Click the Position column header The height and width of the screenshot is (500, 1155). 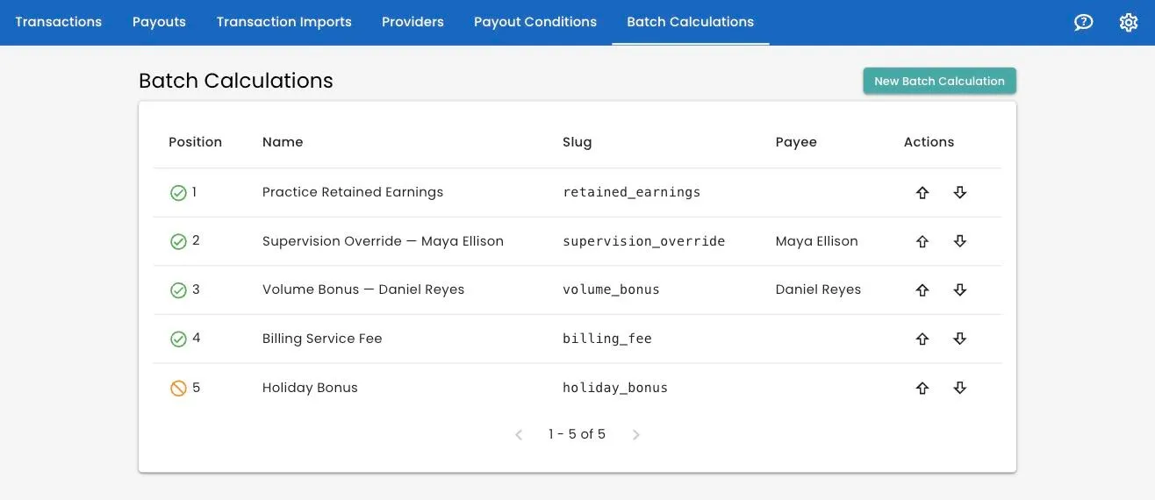[x=196, y=142]
